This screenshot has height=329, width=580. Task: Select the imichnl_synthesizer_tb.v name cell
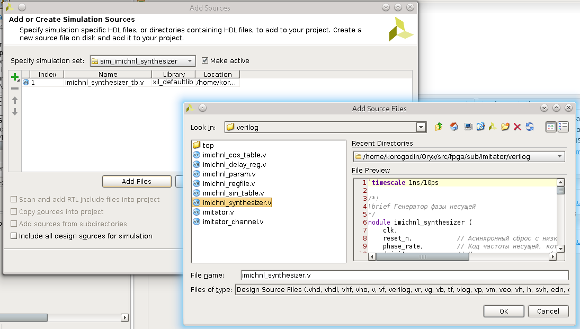(x=108, y=82)
